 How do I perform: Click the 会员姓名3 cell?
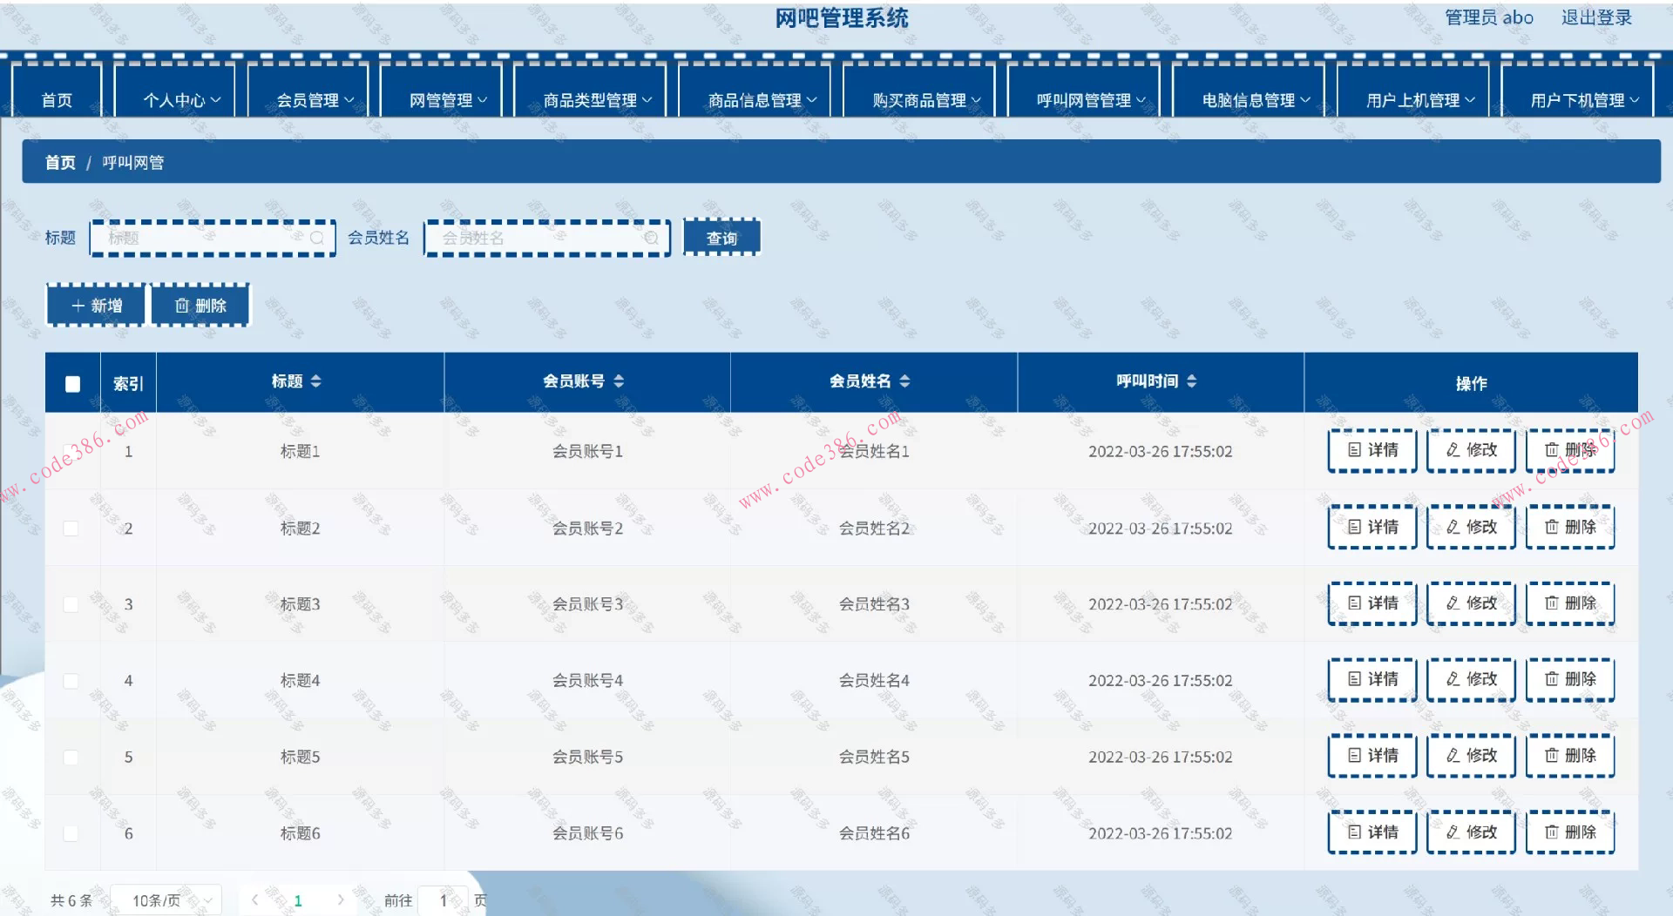[x=874, y=604]
